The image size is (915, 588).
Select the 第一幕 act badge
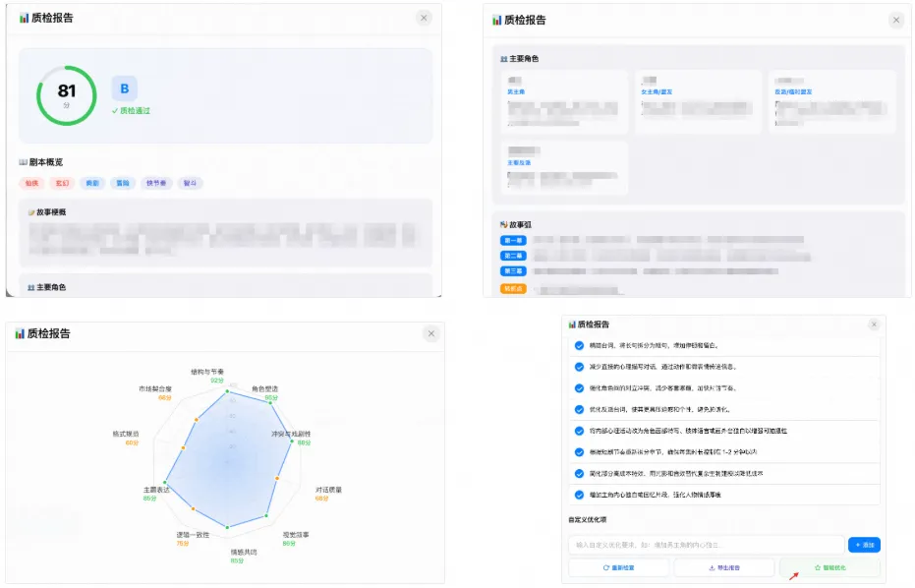pyautogui.click(x=513, y=241)
